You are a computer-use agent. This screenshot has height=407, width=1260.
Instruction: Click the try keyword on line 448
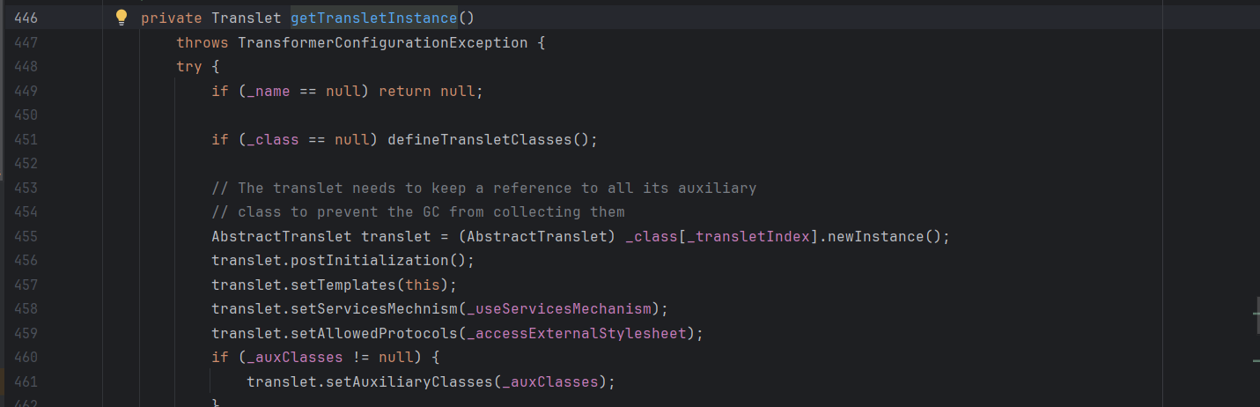[188, 67]
